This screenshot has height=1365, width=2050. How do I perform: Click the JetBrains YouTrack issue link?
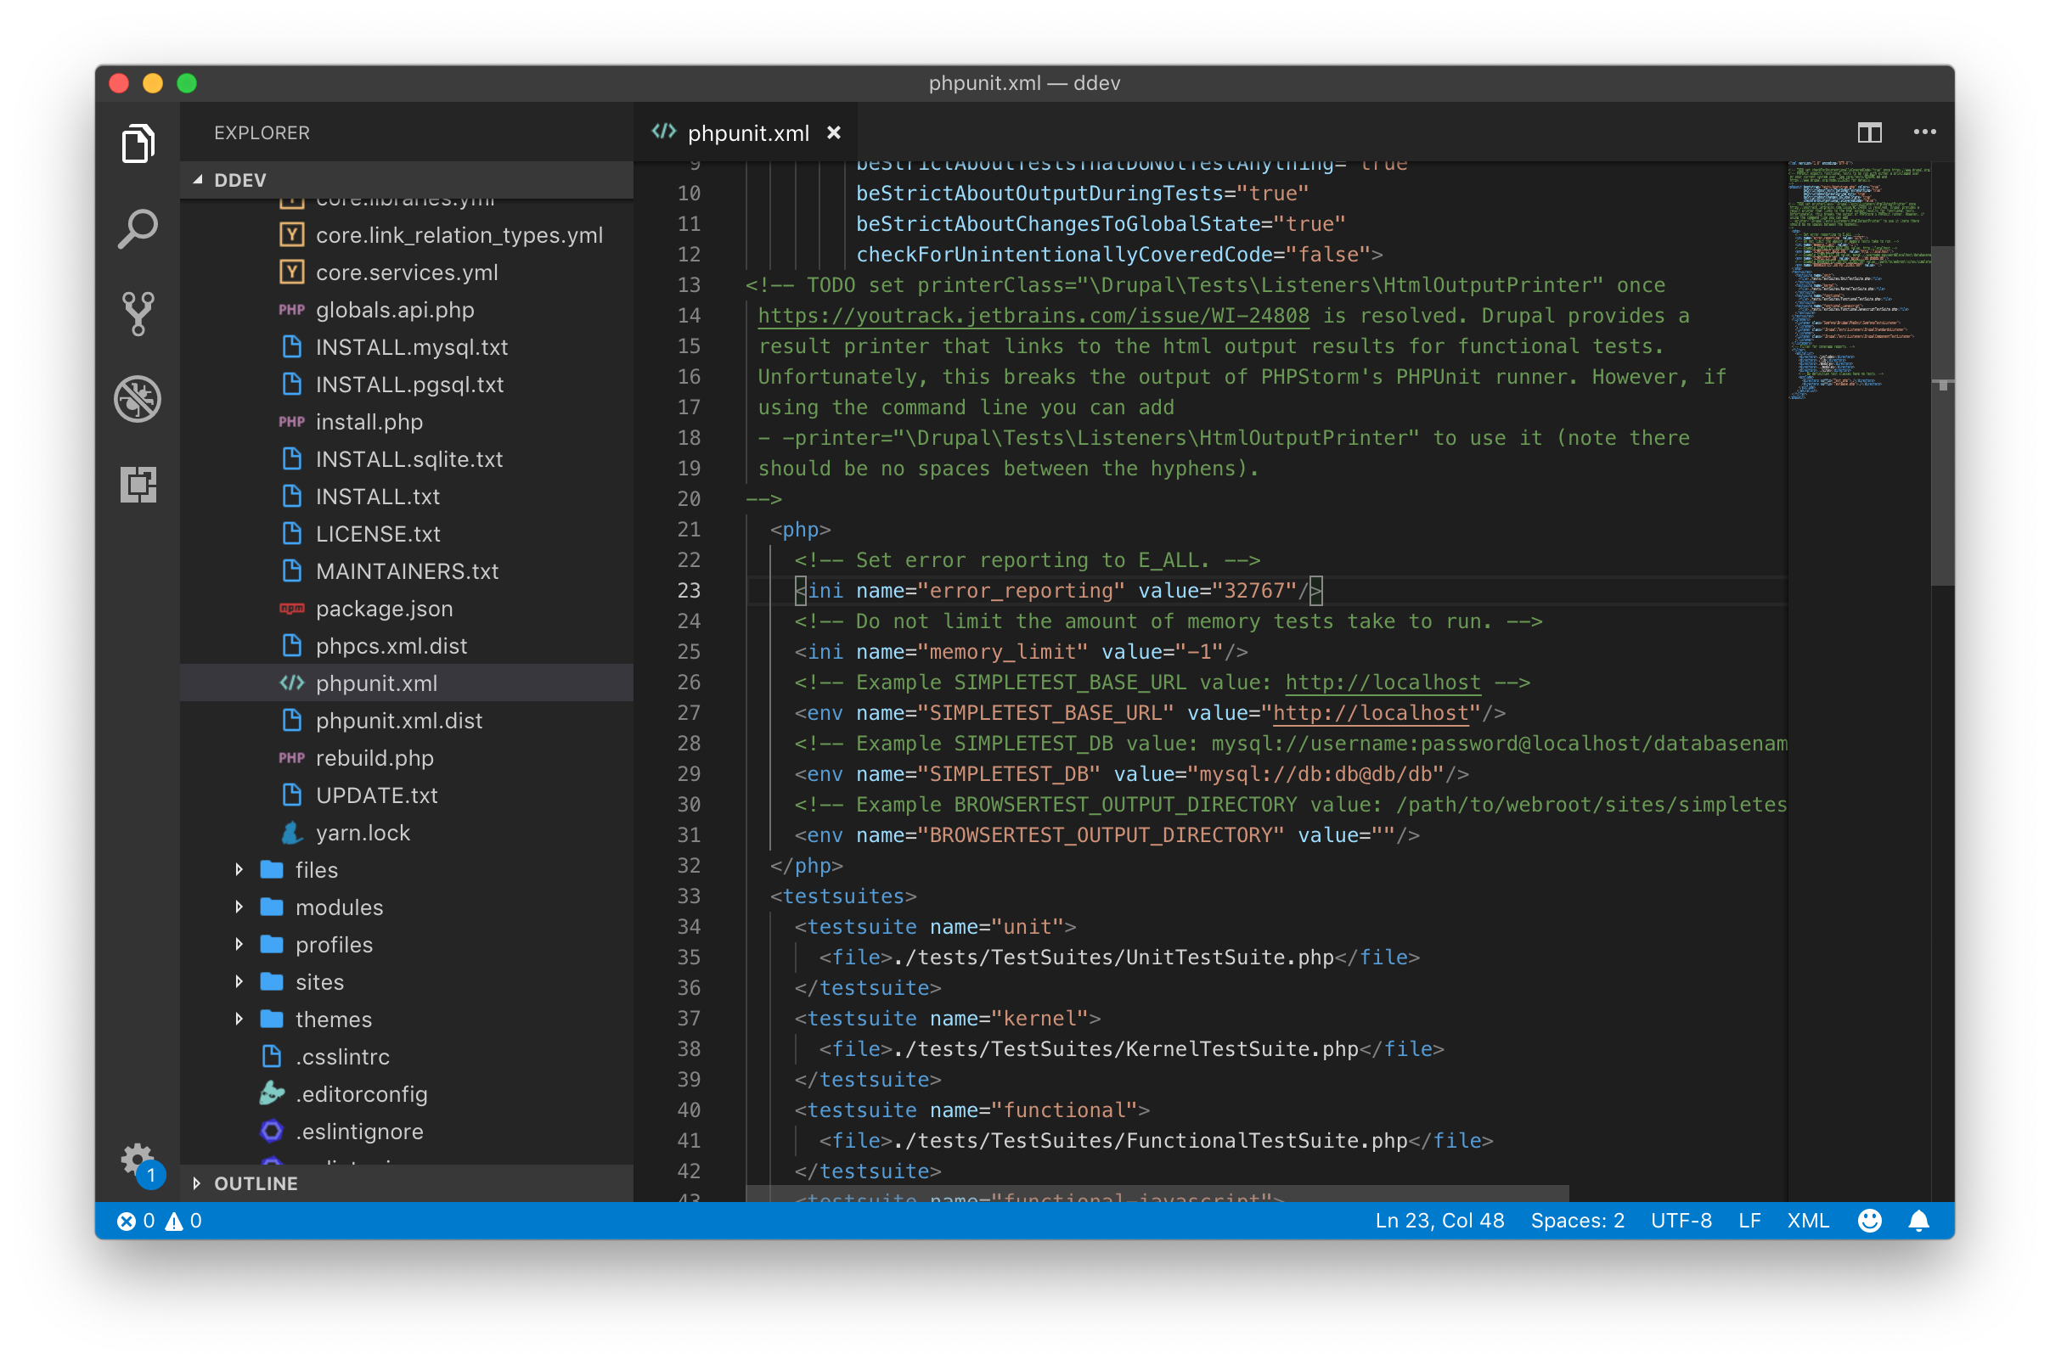point(1033,315)
